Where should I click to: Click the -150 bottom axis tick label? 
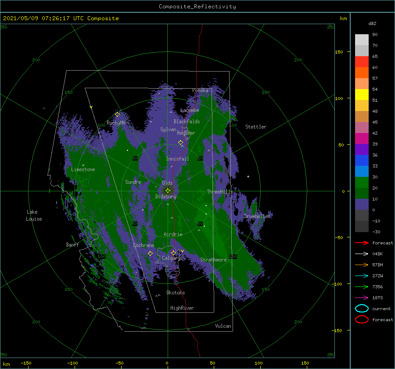[26, 363]
